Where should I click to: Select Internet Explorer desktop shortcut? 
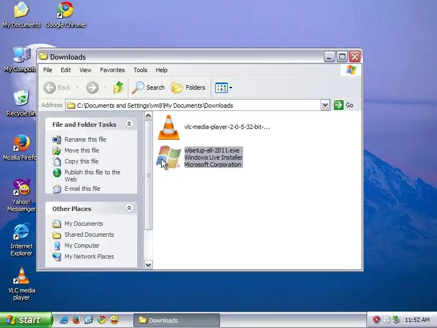[21, 240]
